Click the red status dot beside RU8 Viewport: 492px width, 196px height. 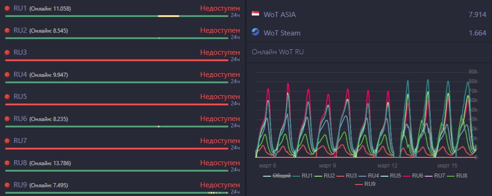7,163
